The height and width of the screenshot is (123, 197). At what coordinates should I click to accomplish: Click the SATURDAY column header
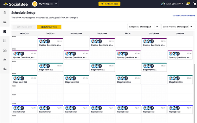point(154,34)
